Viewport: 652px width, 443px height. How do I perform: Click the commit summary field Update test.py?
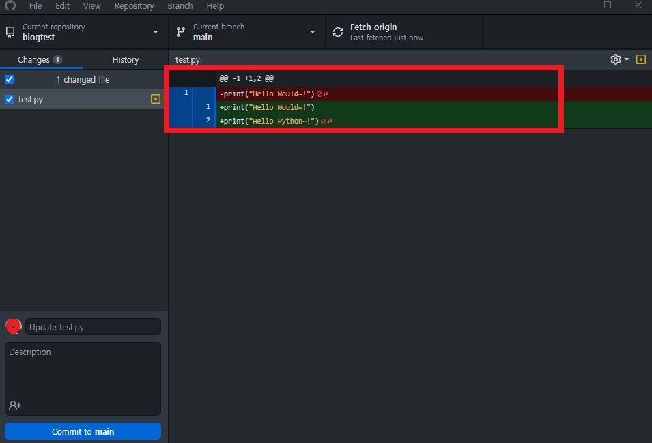point(93,327)
